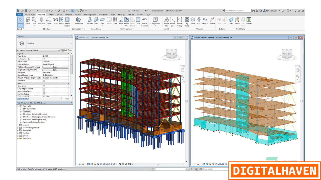This screenshot has width=321, height=180.
Task: Click the tomasz.fudala account name
Action: 272,11
